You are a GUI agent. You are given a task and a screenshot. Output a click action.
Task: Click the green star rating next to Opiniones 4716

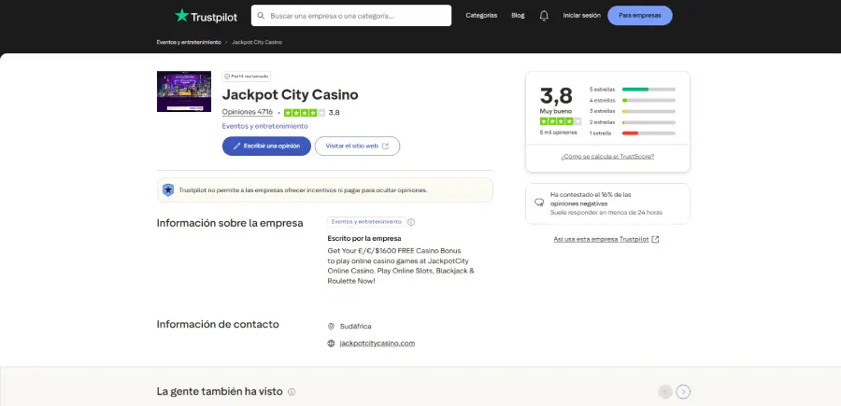(x=304, y=113)
